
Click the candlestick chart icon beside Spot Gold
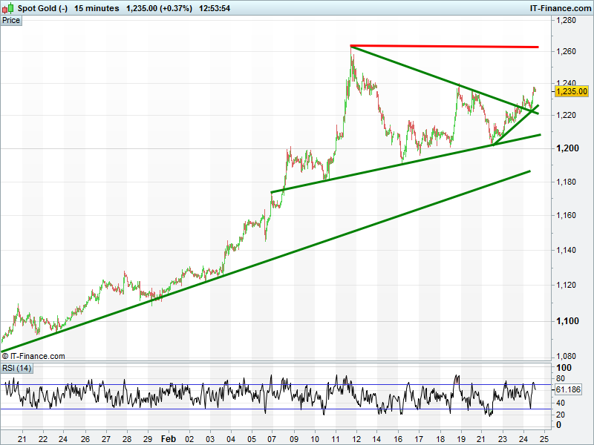point(8,8)
